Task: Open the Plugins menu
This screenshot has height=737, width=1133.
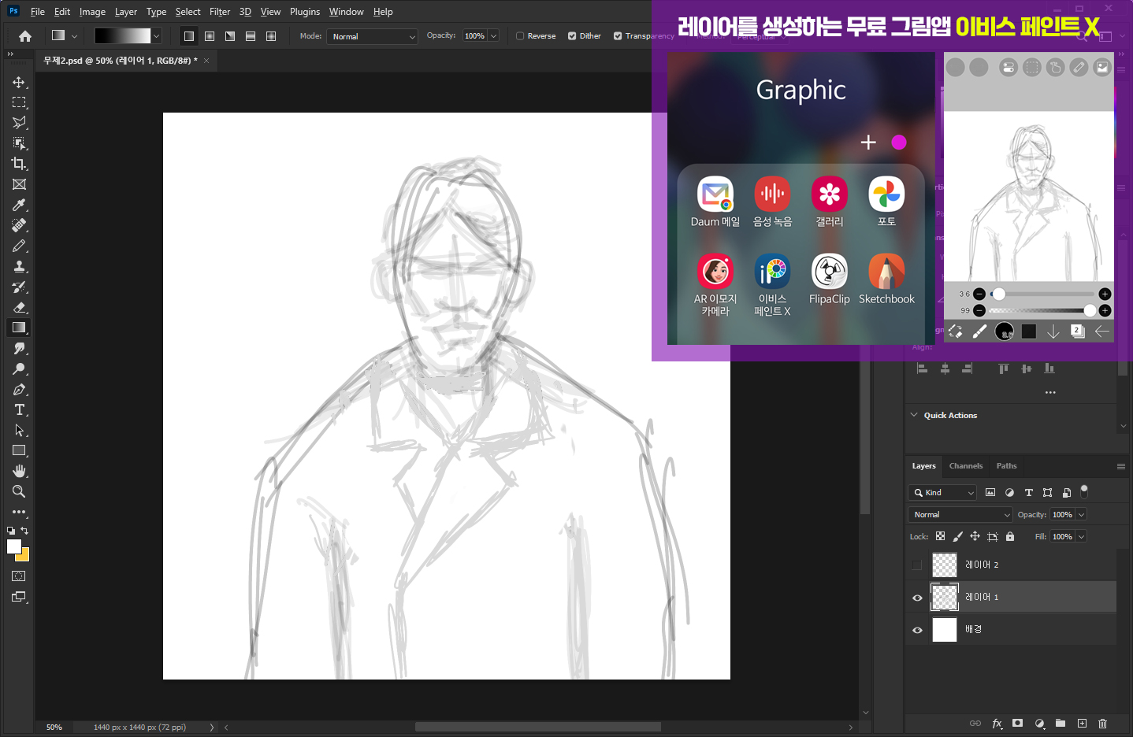Action: click(x=305, y=12)
